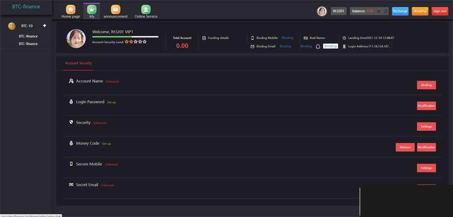453x217 pixels.
Task: Open the Funding details document icon
Action: pos(204,38)
